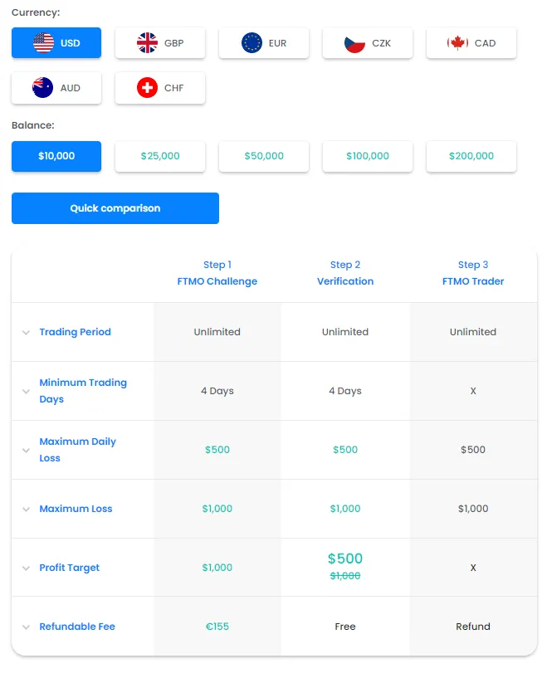This screenshot has height=683, width=547.
Task: Click $1,000 profit target under FTMO Challenge
Action: tap(217, 567)
